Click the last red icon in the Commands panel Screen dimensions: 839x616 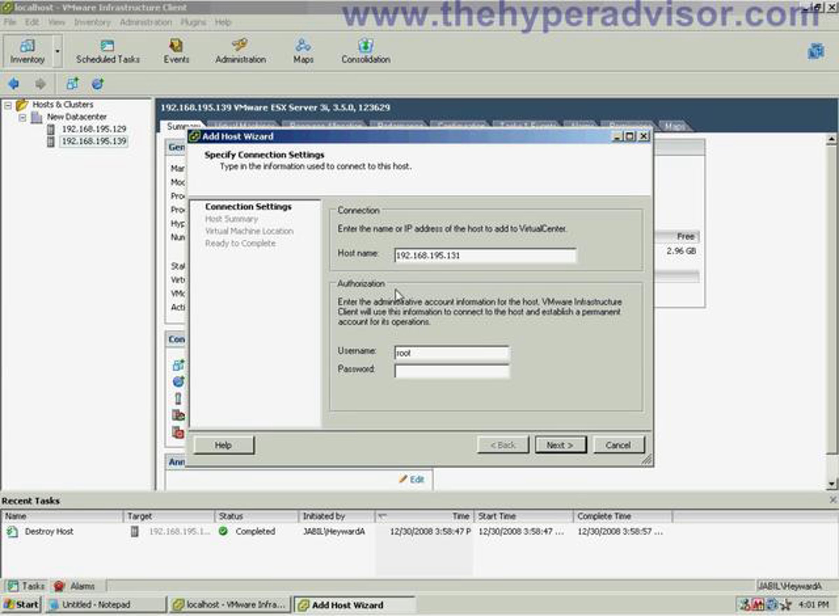click(178, 433)
